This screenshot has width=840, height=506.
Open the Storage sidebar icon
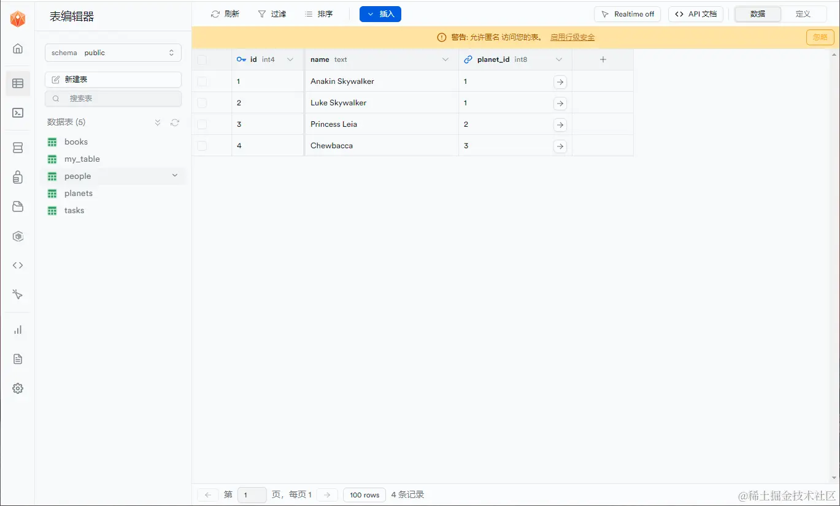(x=18, y=206)
